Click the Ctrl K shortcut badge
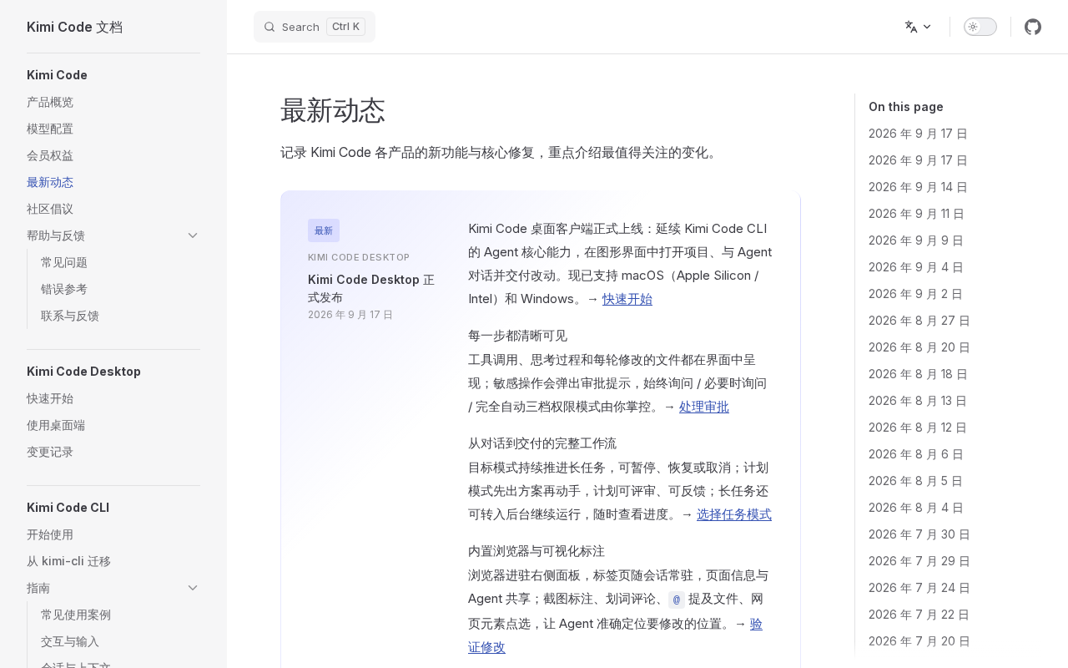The image size is (1068, 668). click(345, 27)
